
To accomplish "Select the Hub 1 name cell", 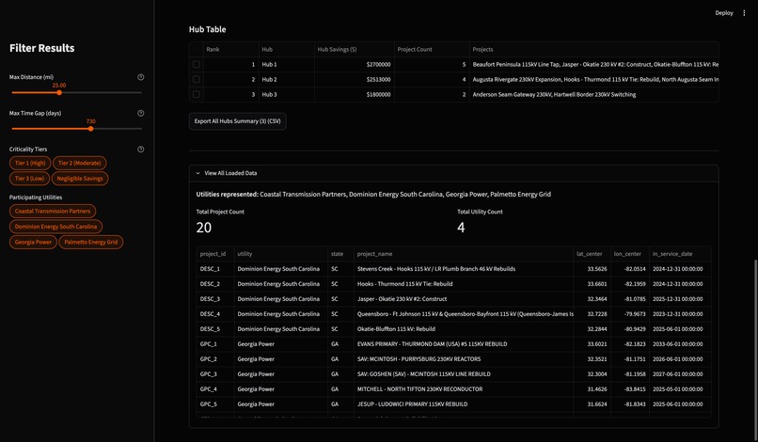I will point(286,64).
